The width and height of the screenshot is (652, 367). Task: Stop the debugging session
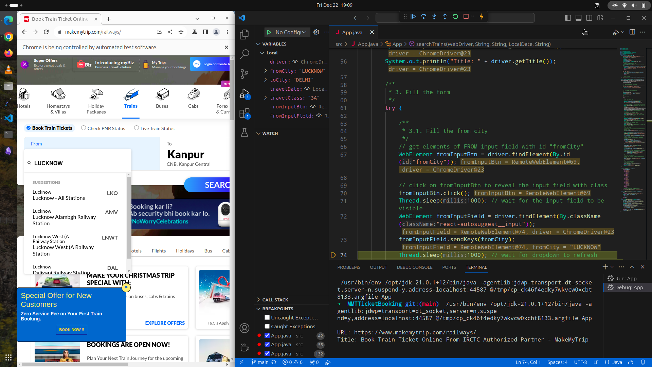point(466,17)
